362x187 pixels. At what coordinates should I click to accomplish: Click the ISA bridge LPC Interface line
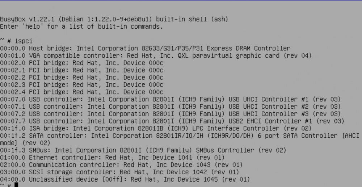click(156, 129)
